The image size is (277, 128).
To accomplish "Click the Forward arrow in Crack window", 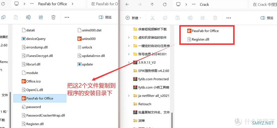I will (x=140, y=4).
